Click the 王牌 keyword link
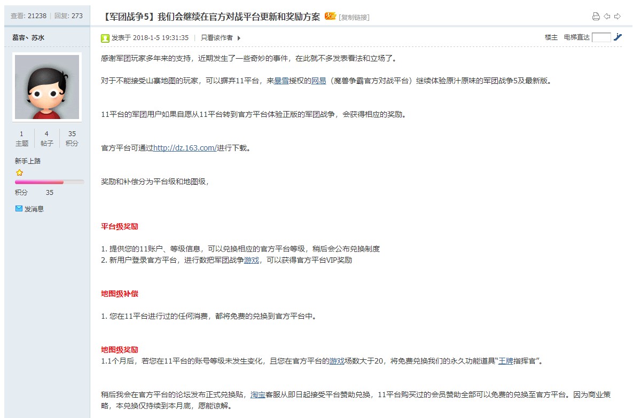The image size is (633, 418). pos(505,361)
